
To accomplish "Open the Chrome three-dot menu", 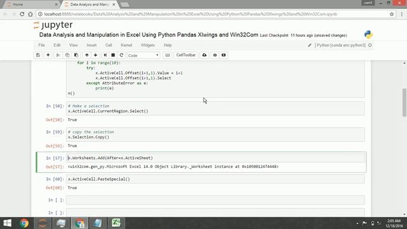I will coord(401,14).
